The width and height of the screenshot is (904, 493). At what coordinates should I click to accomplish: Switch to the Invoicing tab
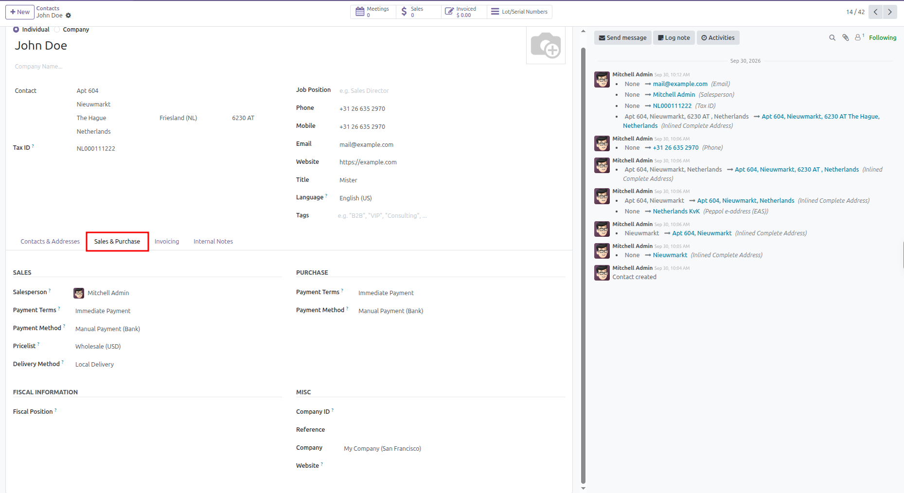coord(167,242)
